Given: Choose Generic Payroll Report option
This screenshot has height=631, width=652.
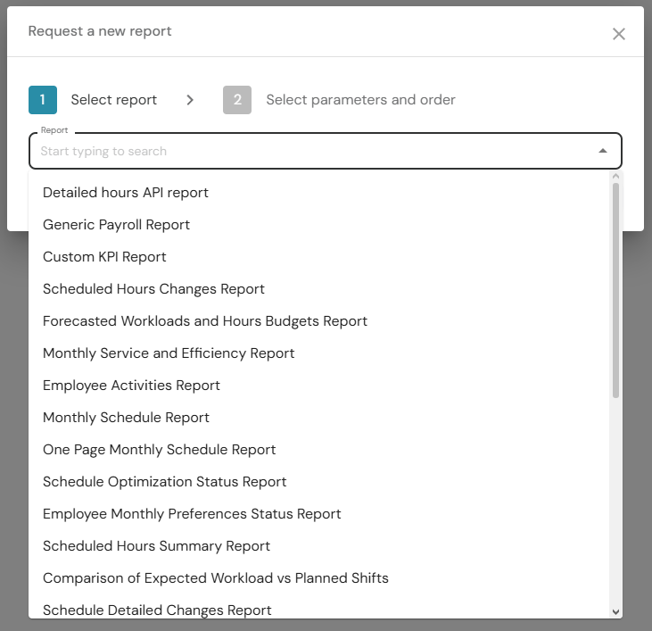Looking at the screenshot, I should [117, 224].
